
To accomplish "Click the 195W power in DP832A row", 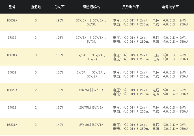I will click(59, 20).
